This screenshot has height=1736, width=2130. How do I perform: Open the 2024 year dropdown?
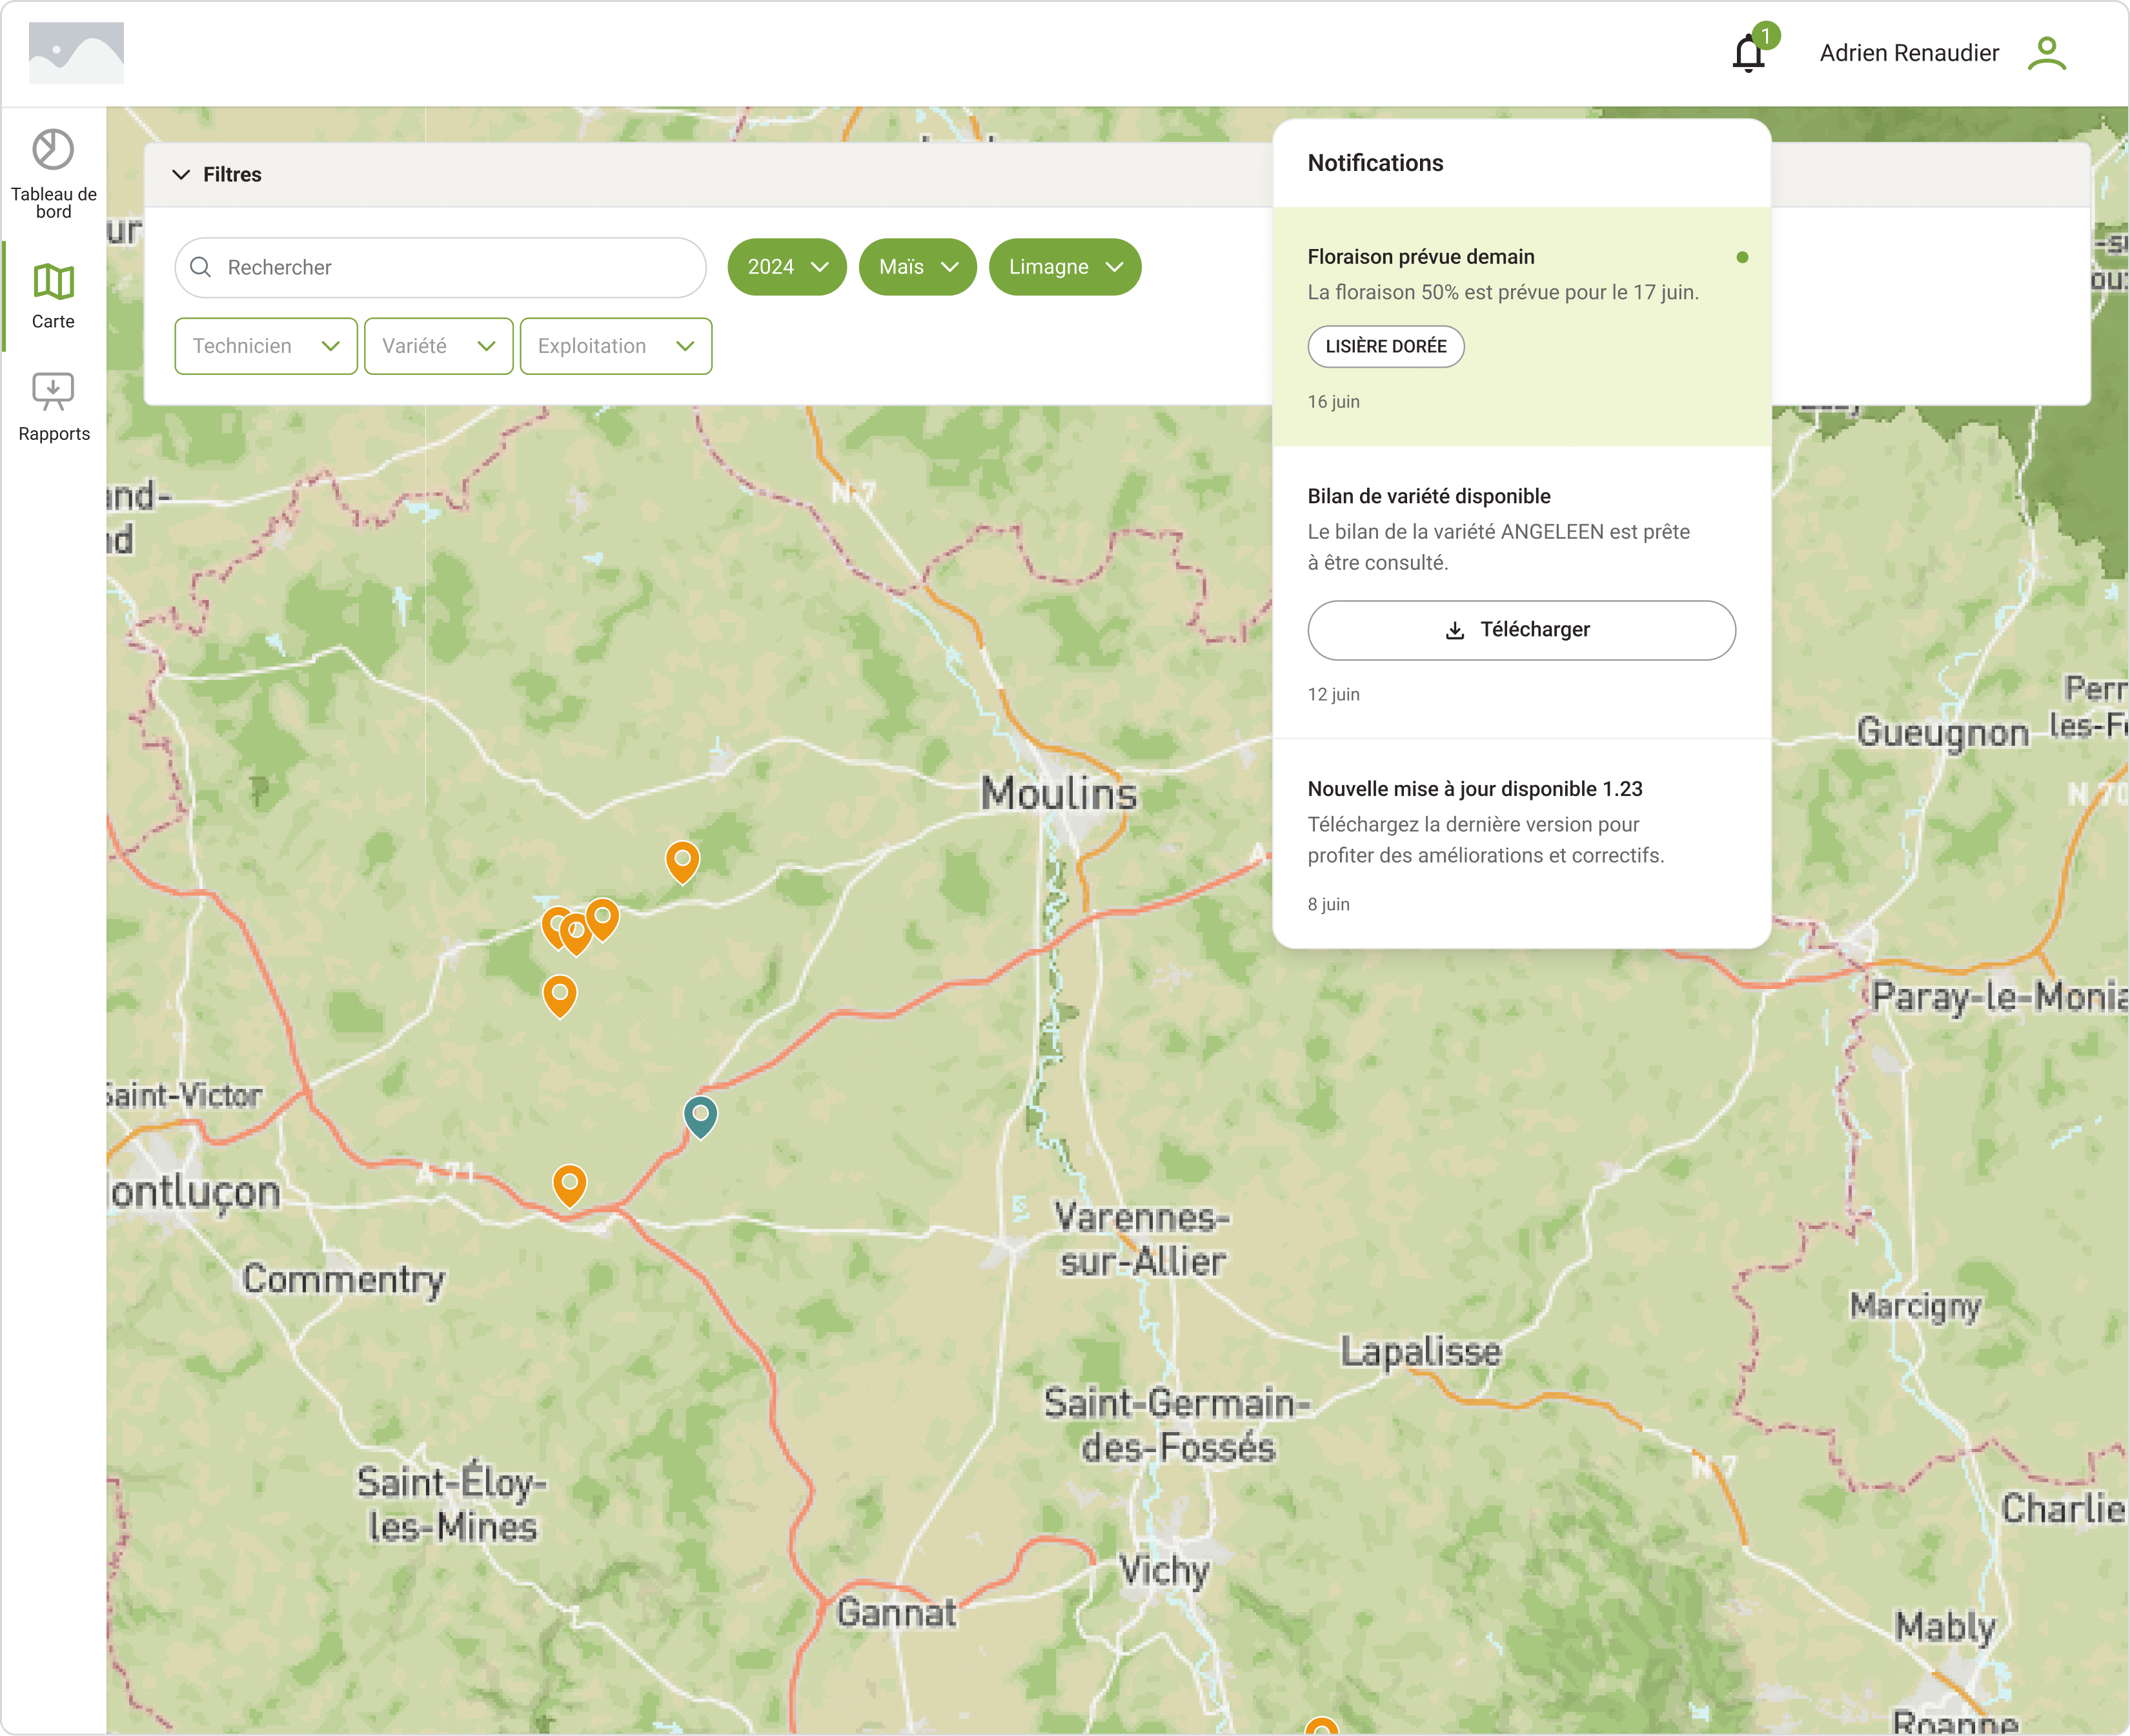pyautogui.click(x=786, y=267)
